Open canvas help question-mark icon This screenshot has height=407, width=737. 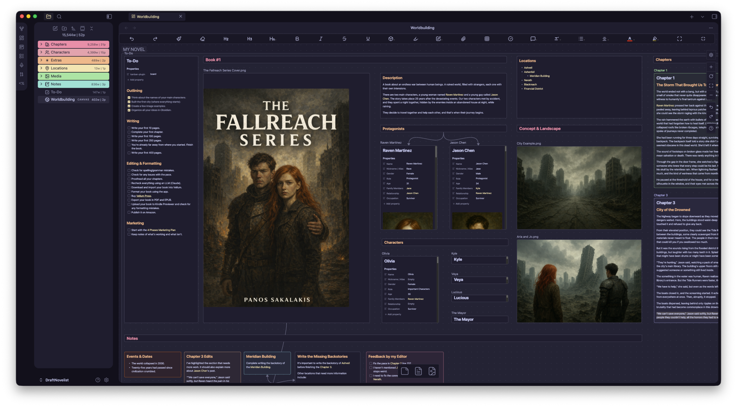pyautogui.click(x=711, y=128)
